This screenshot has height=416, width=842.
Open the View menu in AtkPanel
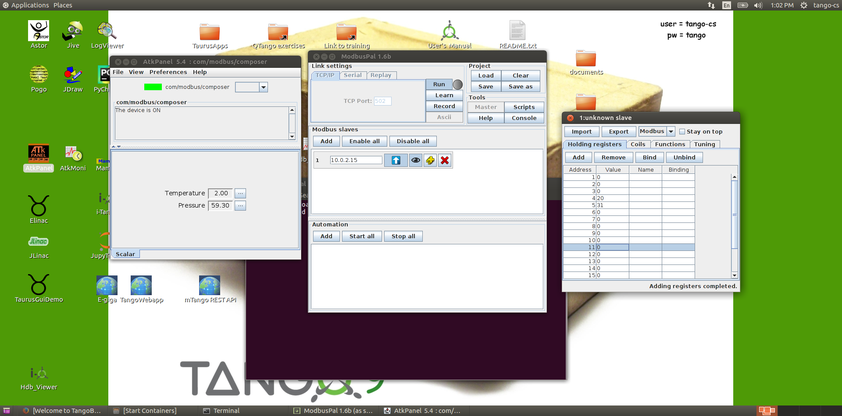(136, 72)
